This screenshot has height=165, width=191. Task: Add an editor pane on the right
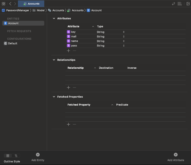point(188,4)
